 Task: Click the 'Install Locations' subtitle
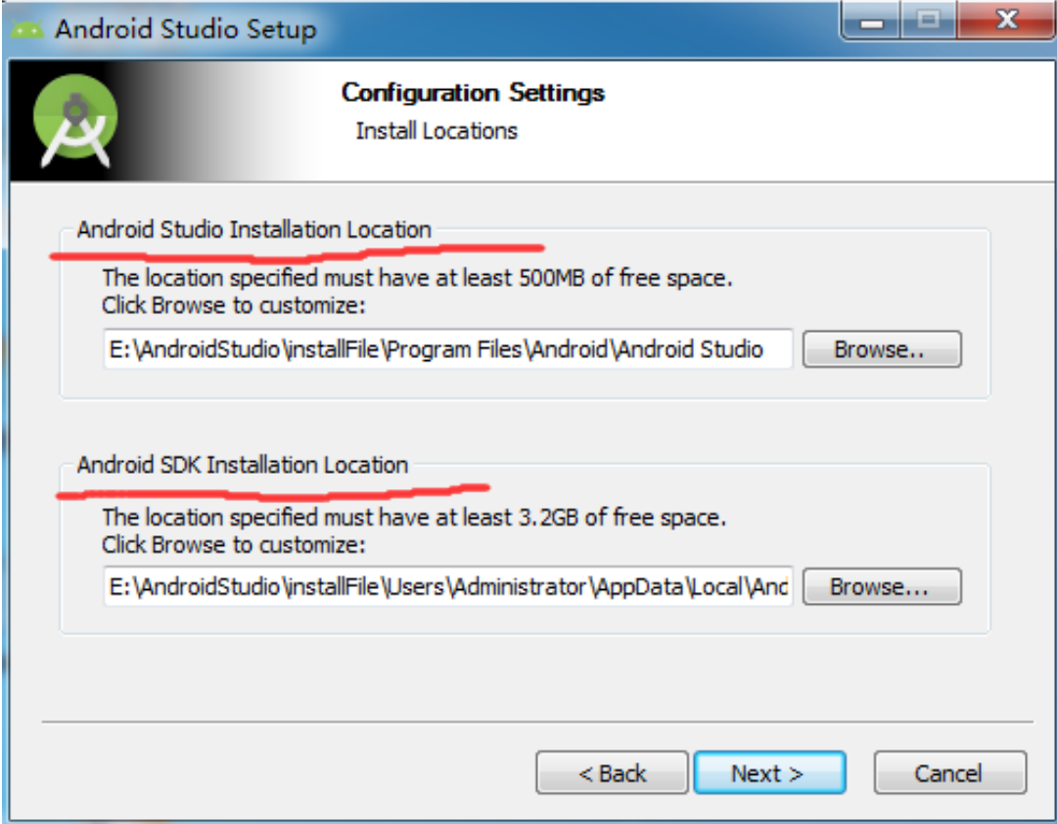click(437, 131)
